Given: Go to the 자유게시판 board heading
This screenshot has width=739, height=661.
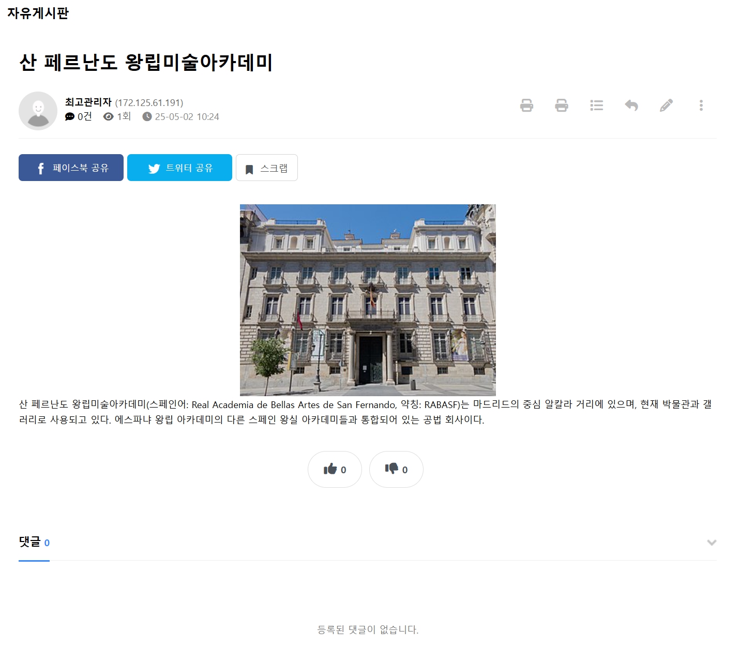Looking at the screenshot, I should (x=38, y=13).
